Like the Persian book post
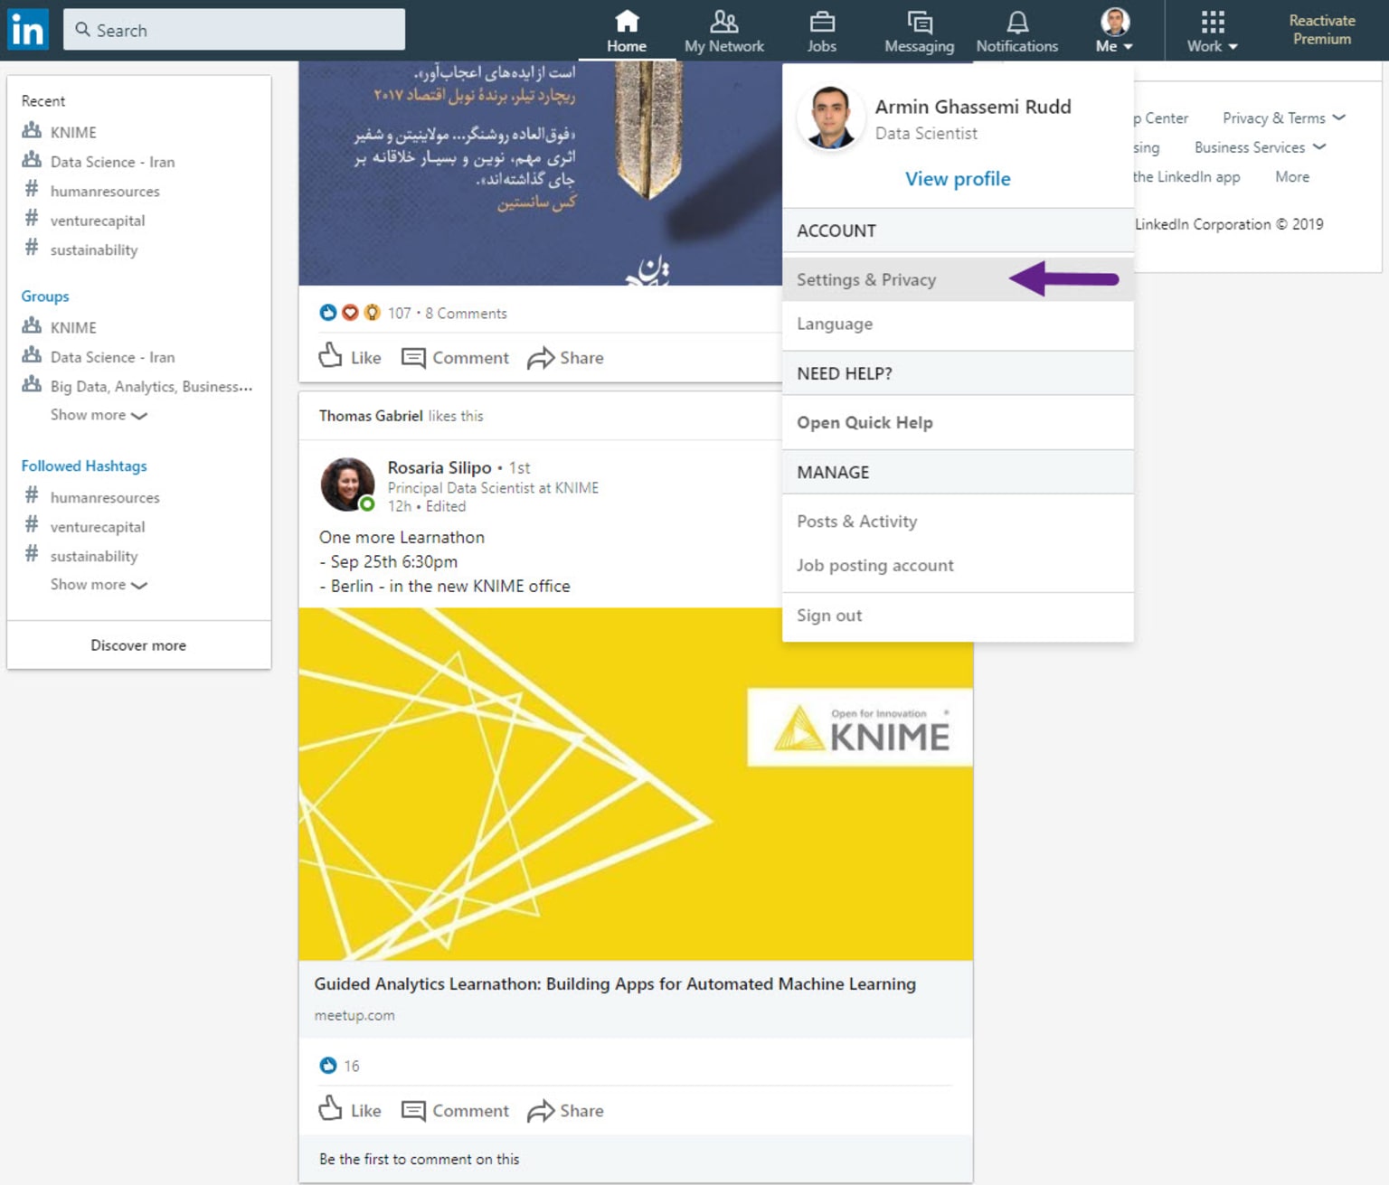Viewport: 1389px width, 1185px height. point(350,357)
